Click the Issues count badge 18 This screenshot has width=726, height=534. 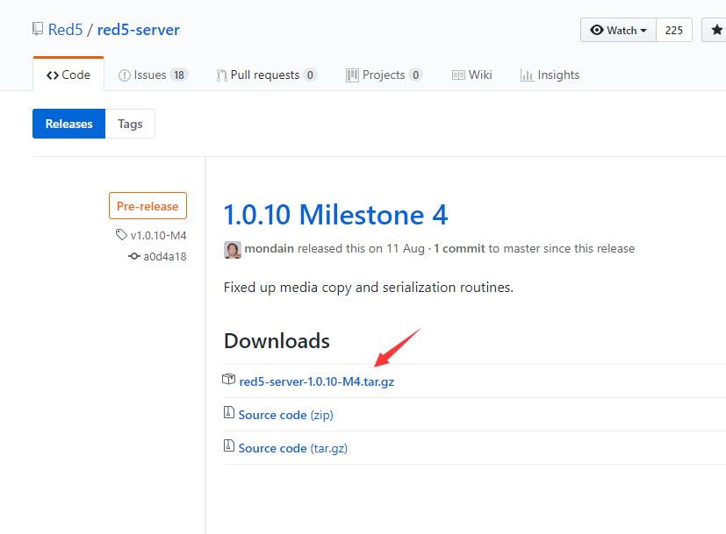[x=179, y=75]
